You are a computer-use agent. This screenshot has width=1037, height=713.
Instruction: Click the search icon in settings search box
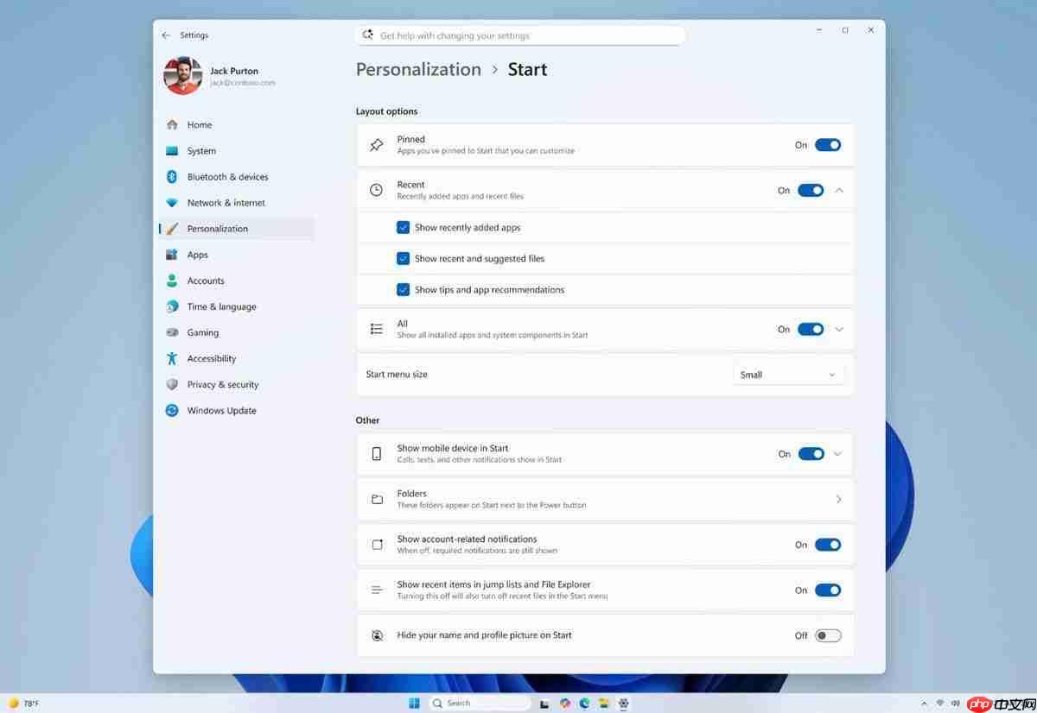point(368,35)
